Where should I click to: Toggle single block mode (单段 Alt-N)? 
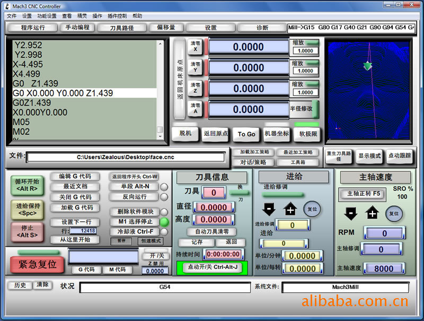[134, 187]
